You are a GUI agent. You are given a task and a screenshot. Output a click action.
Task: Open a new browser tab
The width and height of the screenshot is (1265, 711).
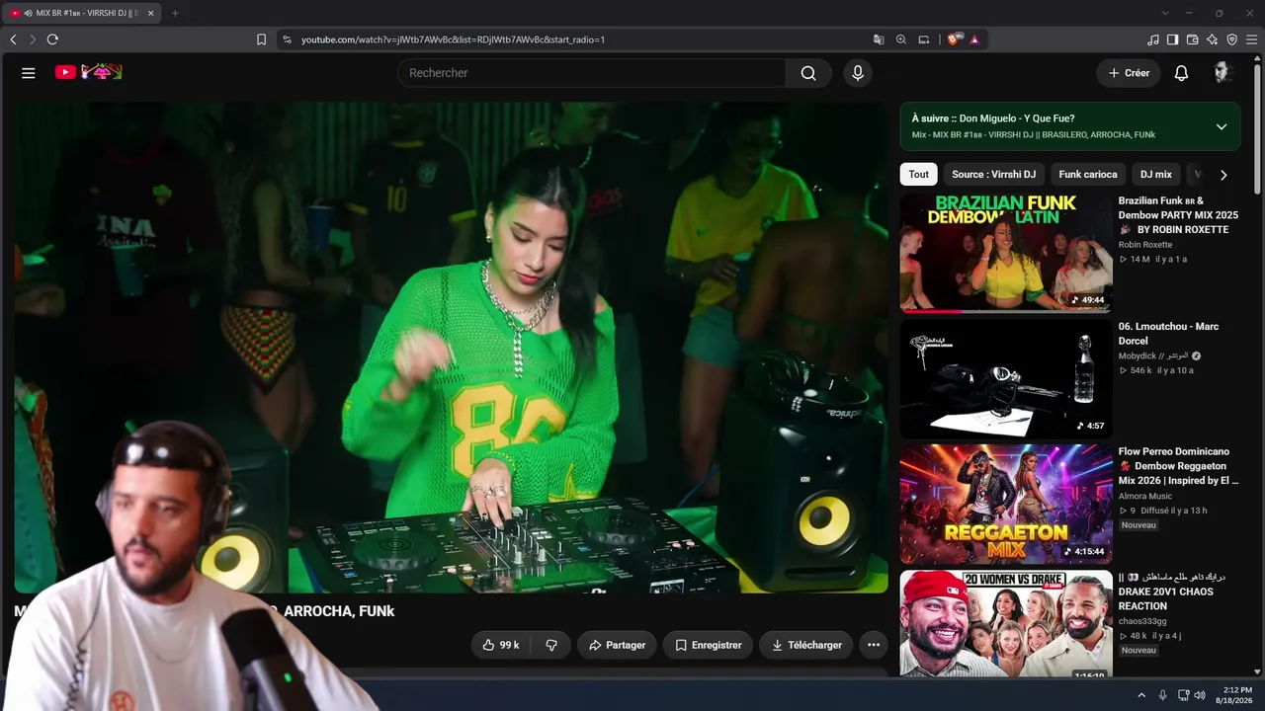pyautogui.click(x=175, y=13)
